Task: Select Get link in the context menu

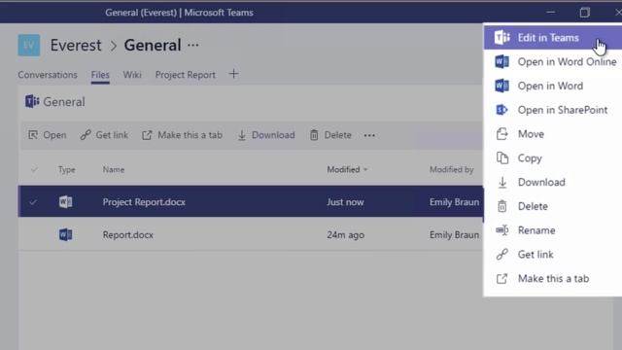Action: [553, 255]
